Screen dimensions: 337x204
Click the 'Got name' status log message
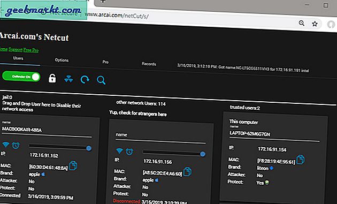pyautogui.click(x=243, y=68)
